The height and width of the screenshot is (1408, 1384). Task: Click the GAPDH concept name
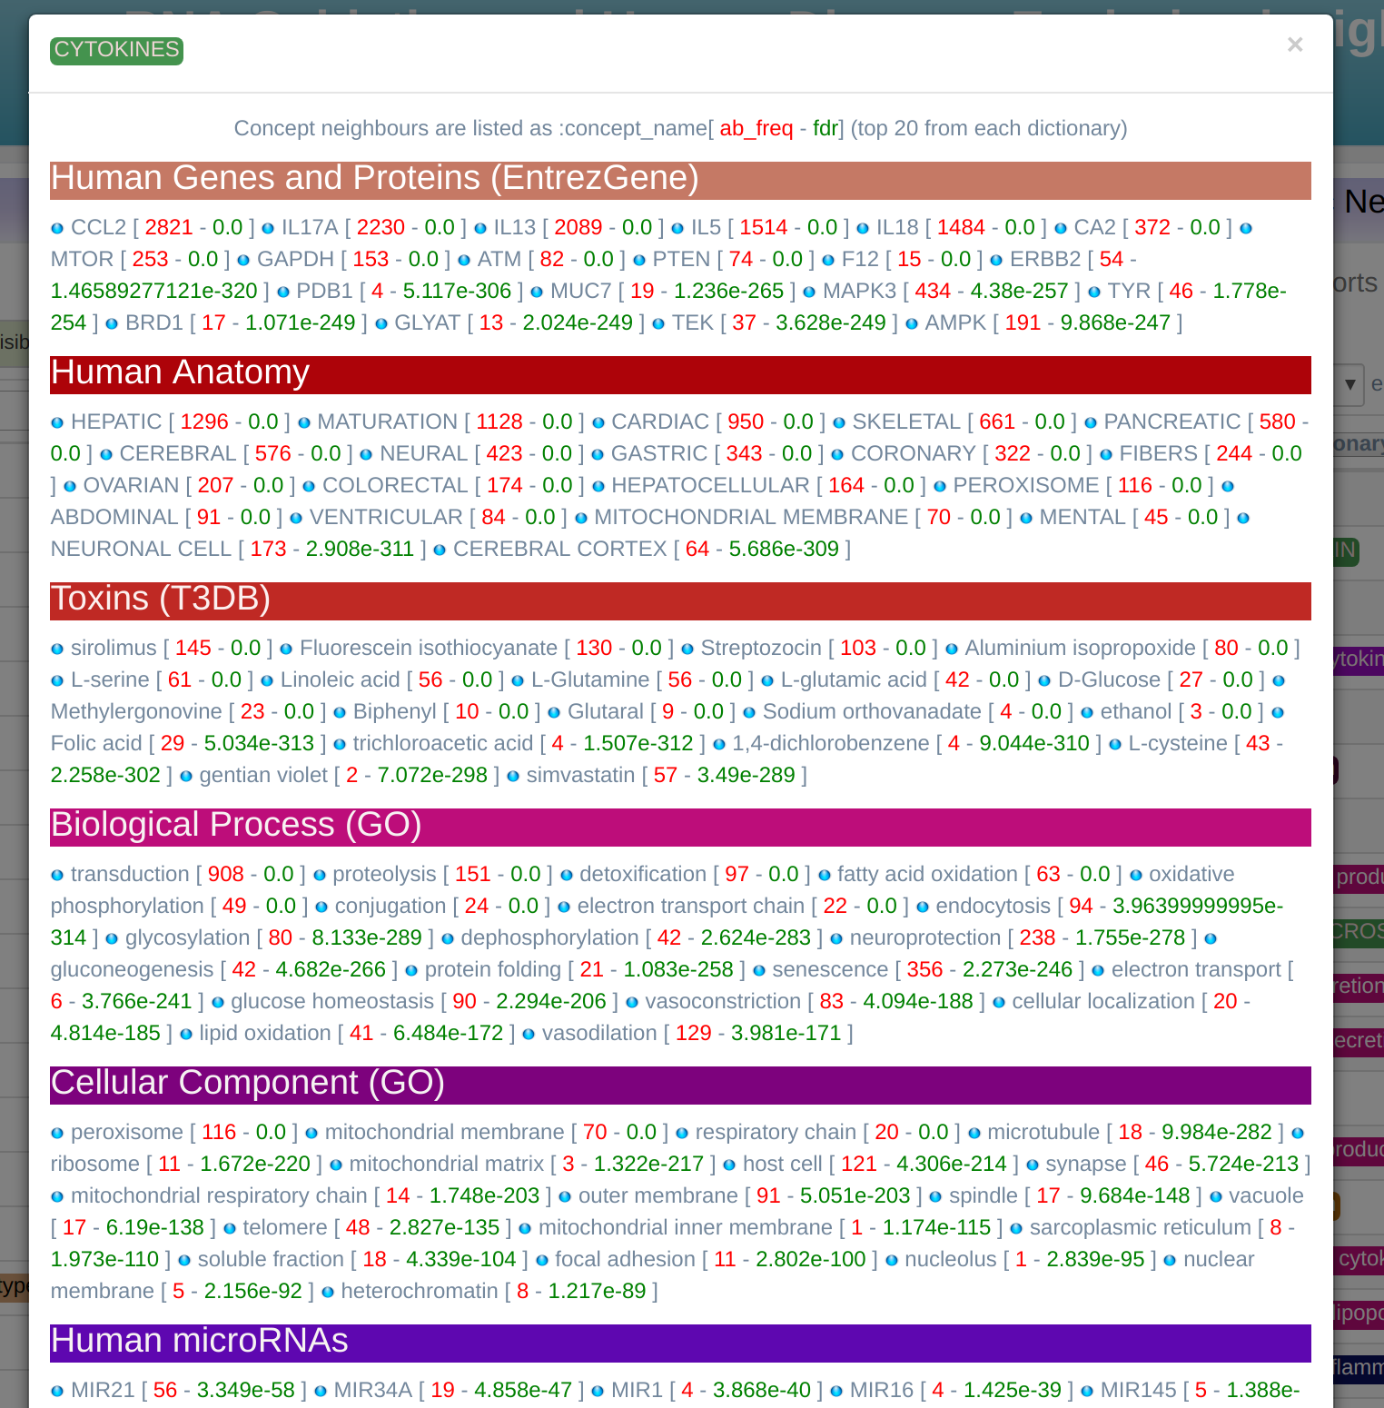[x=295, y=259]
